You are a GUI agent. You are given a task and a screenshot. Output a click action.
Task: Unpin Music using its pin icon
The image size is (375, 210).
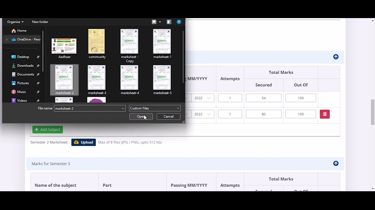[38, 92]
